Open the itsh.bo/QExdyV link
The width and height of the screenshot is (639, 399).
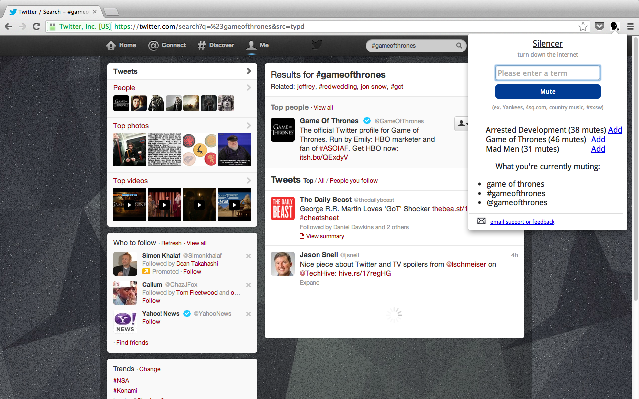click(x=324, y=157)
